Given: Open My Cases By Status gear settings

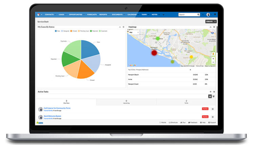Looking at the screenshot, I should pos(123,27).
